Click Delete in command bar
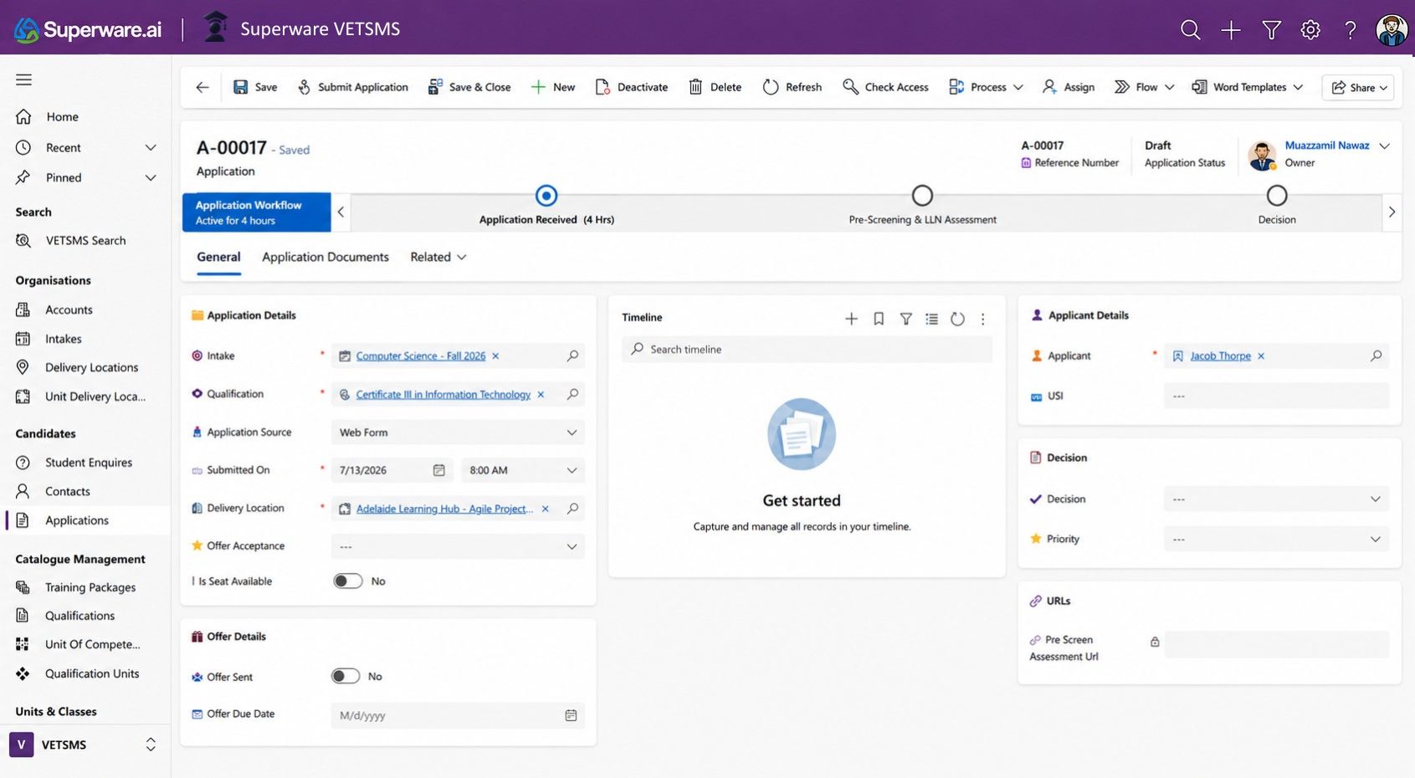Viewport: 1415px width, 778px height. (x=715, y=87)
